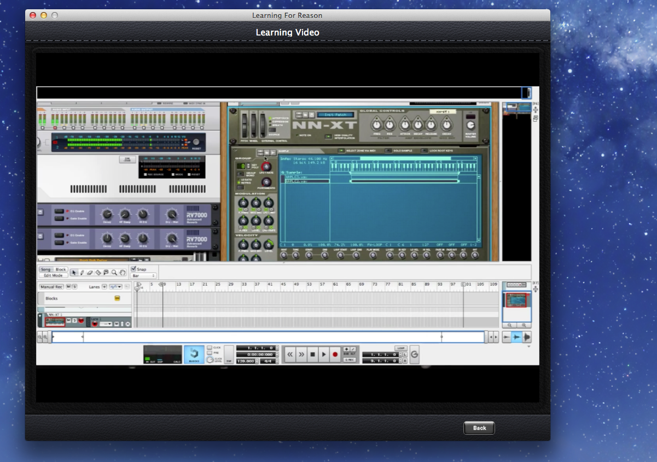Go to right locator with R button
The image size is (657, 462).
(404, 361)
